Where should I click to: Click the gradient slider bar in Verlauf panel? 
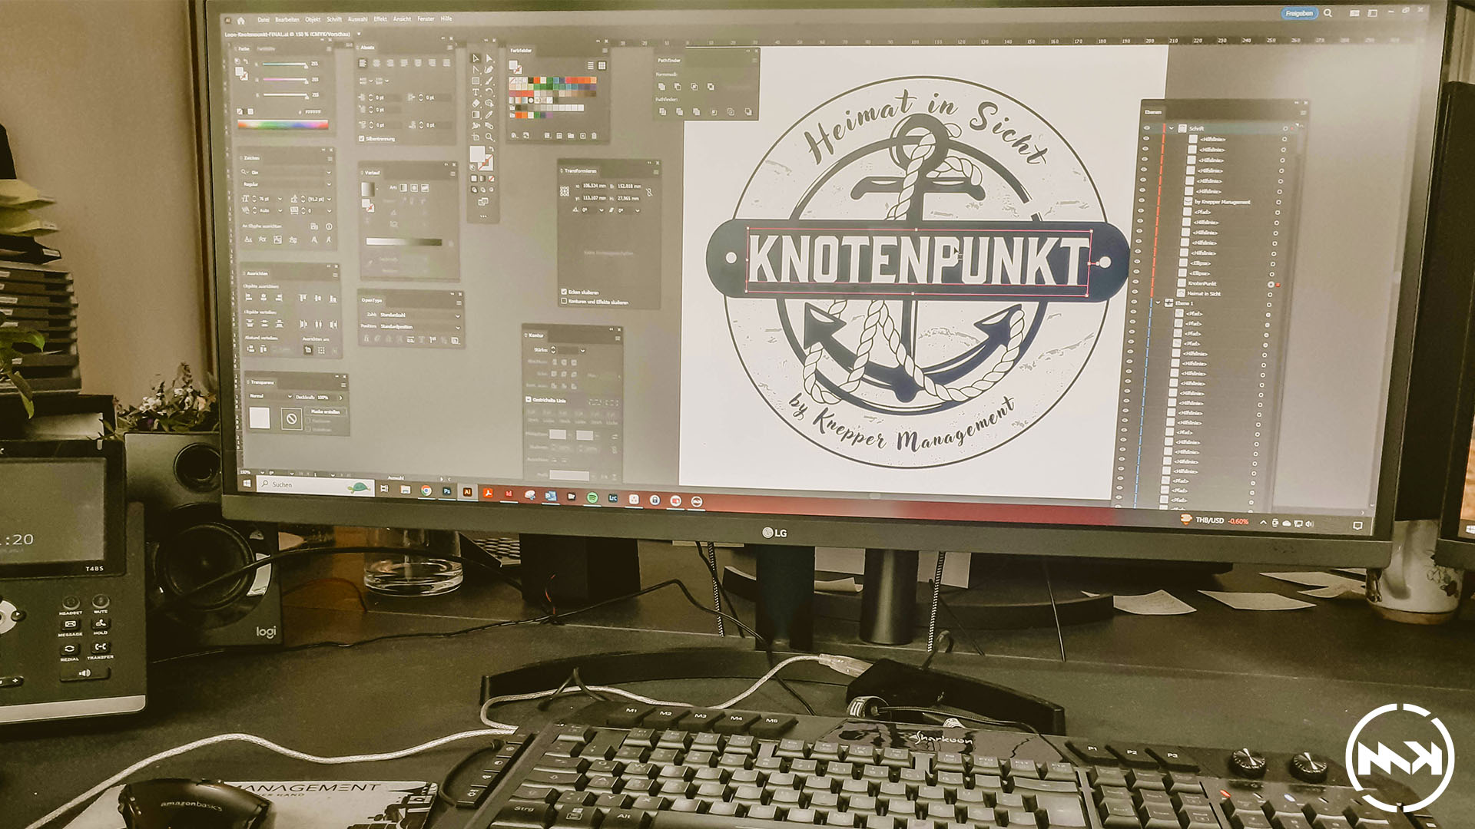[x=404, y=242]
